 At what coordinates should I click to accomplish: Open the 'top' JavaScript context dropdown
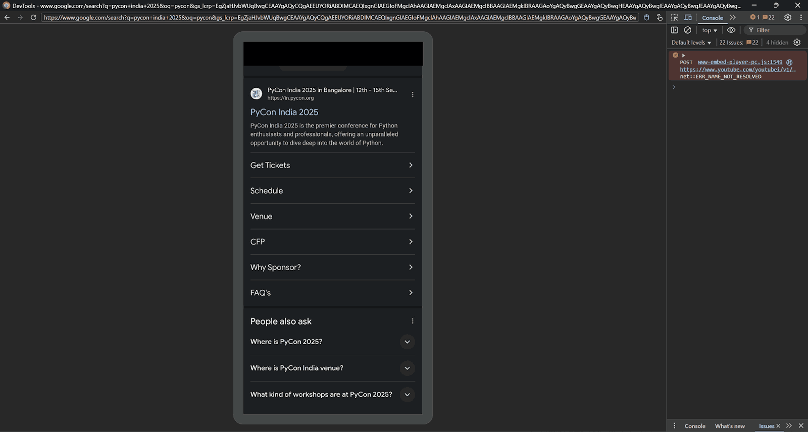(709, 30)
